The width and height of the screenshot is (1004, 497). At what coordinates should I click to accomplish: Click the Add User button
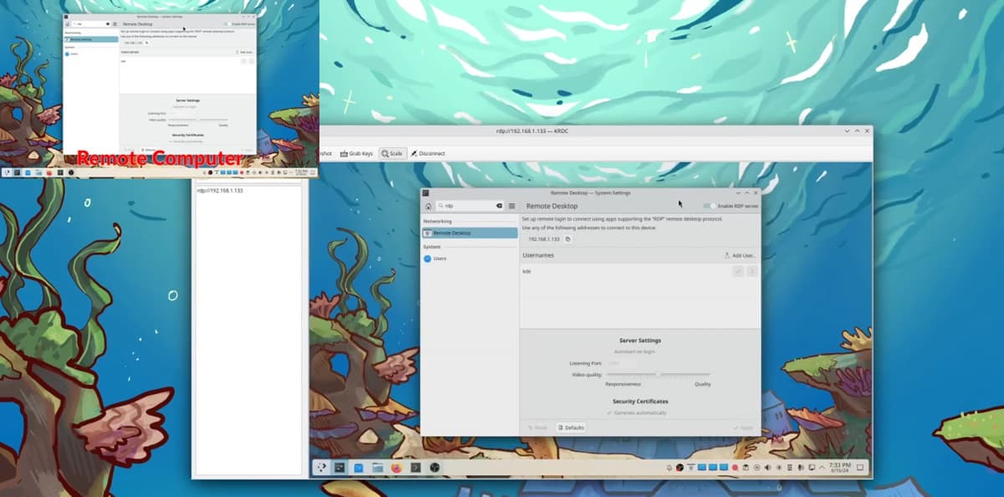(740, 255)
